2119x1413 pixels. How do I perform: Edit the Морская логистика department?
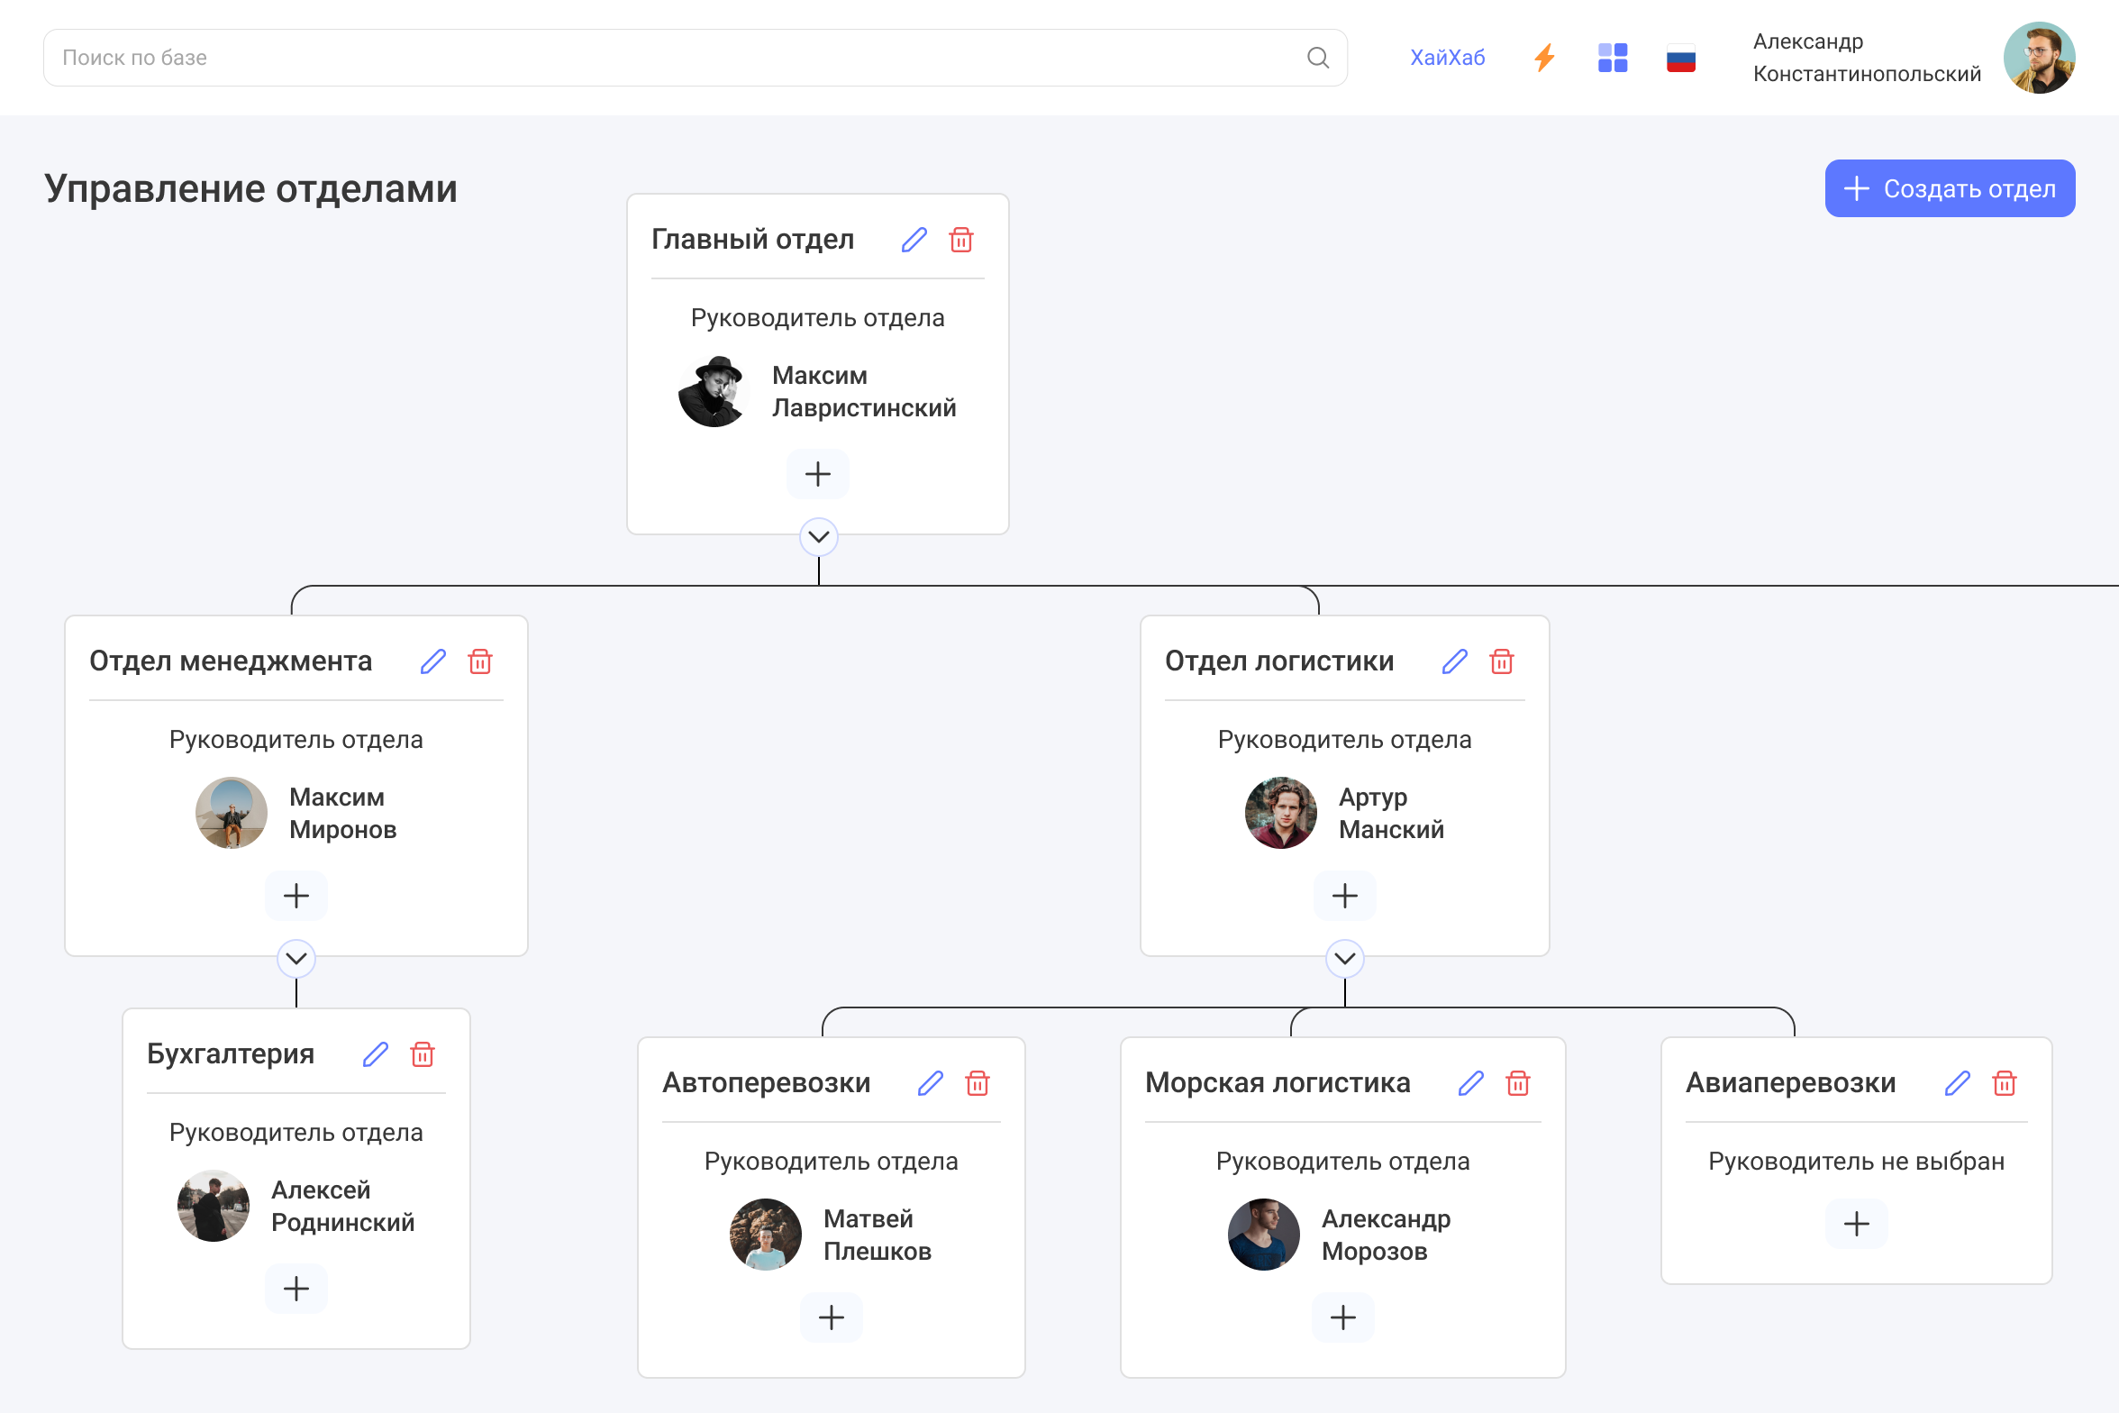(1470, 1083)
